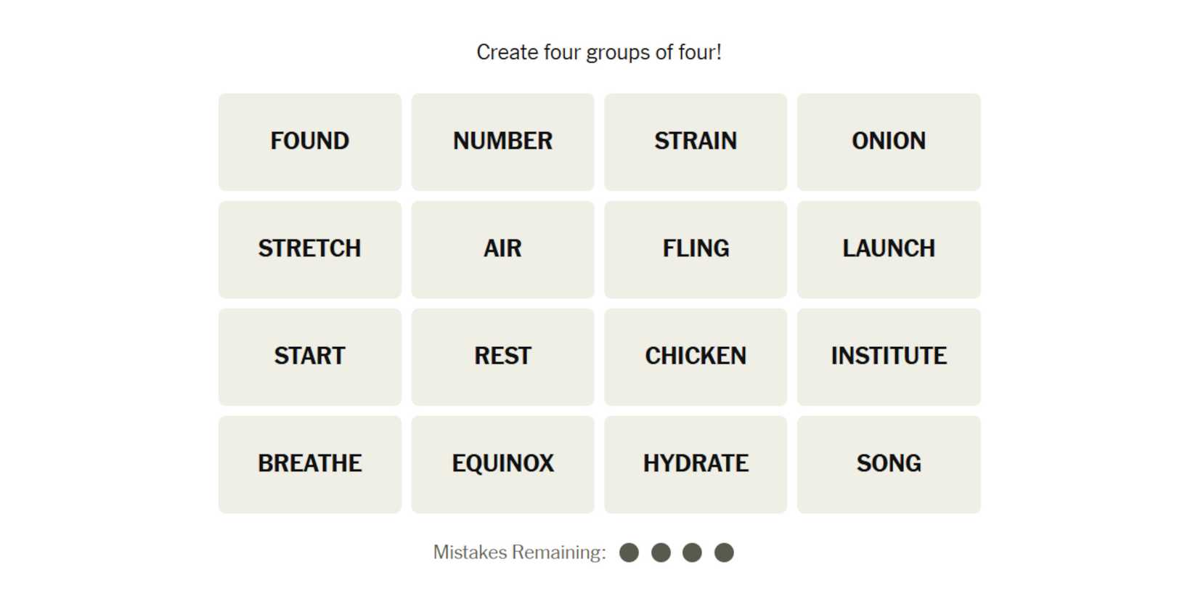Select the STRETCH word tile
Screen dimensions: 1198x599
(x=309, y=249)
